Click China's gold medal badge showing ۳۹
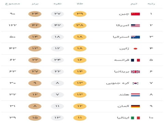Screen dimensions: 164x123 pyautogui.click(x=80, y=14)
